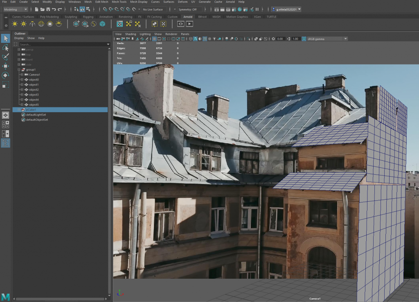Toggle the sRGB gamma view transform button
419x302 pixels.
click(x=304, y=39)
